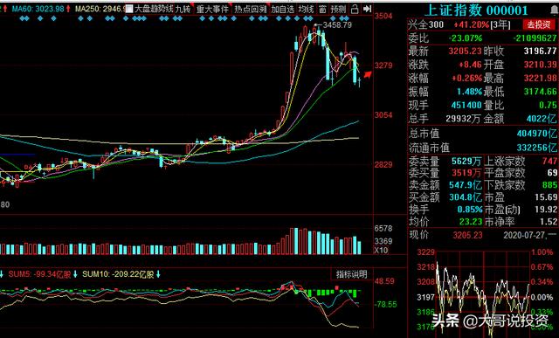This screenshot has height=338, width=559.
Task: Open the 预测 forecast tool
Action: (x=338, y=9)
